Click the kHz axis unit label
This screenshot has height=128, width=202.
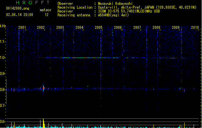tap(3, 26)
